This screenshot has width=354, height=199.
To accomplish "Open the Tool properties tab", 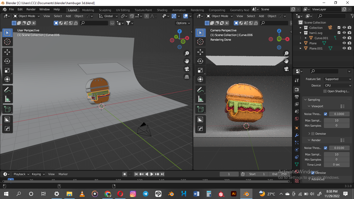I will coord(297,80).
